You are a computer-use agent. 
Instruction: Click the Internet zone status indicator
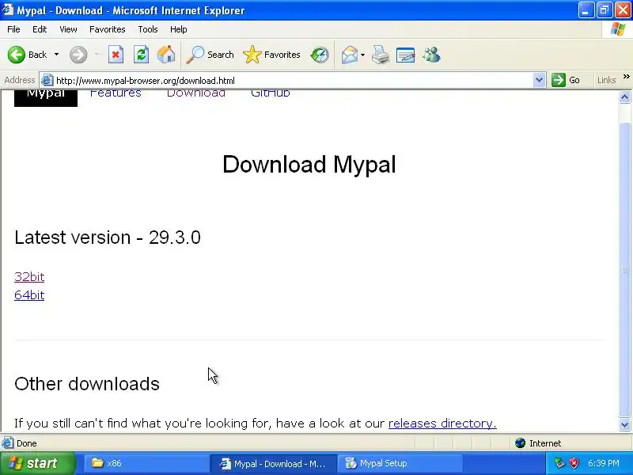538,443
